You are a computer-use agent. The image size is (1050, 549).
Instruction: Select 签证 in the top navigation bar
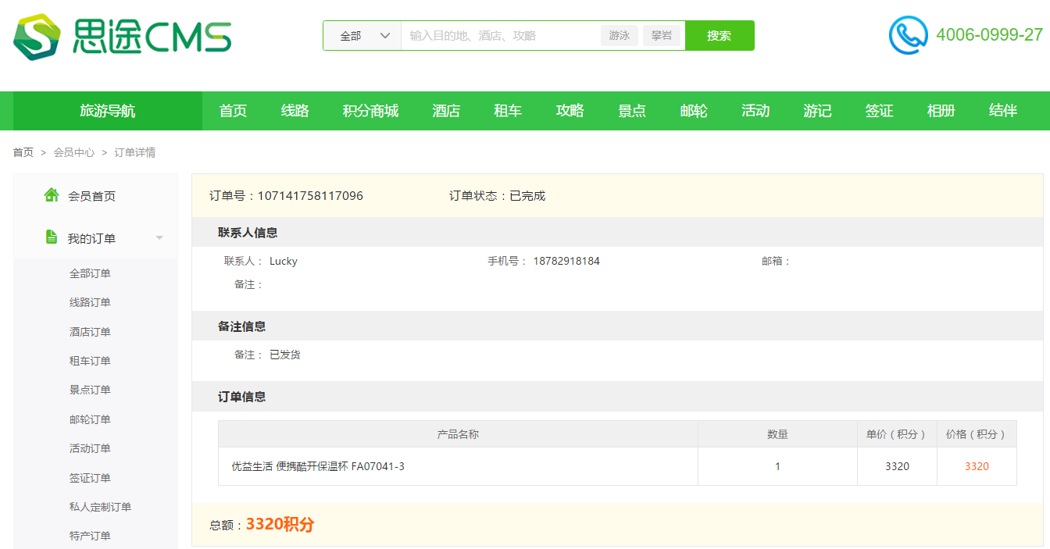click(x=879, y=111)
